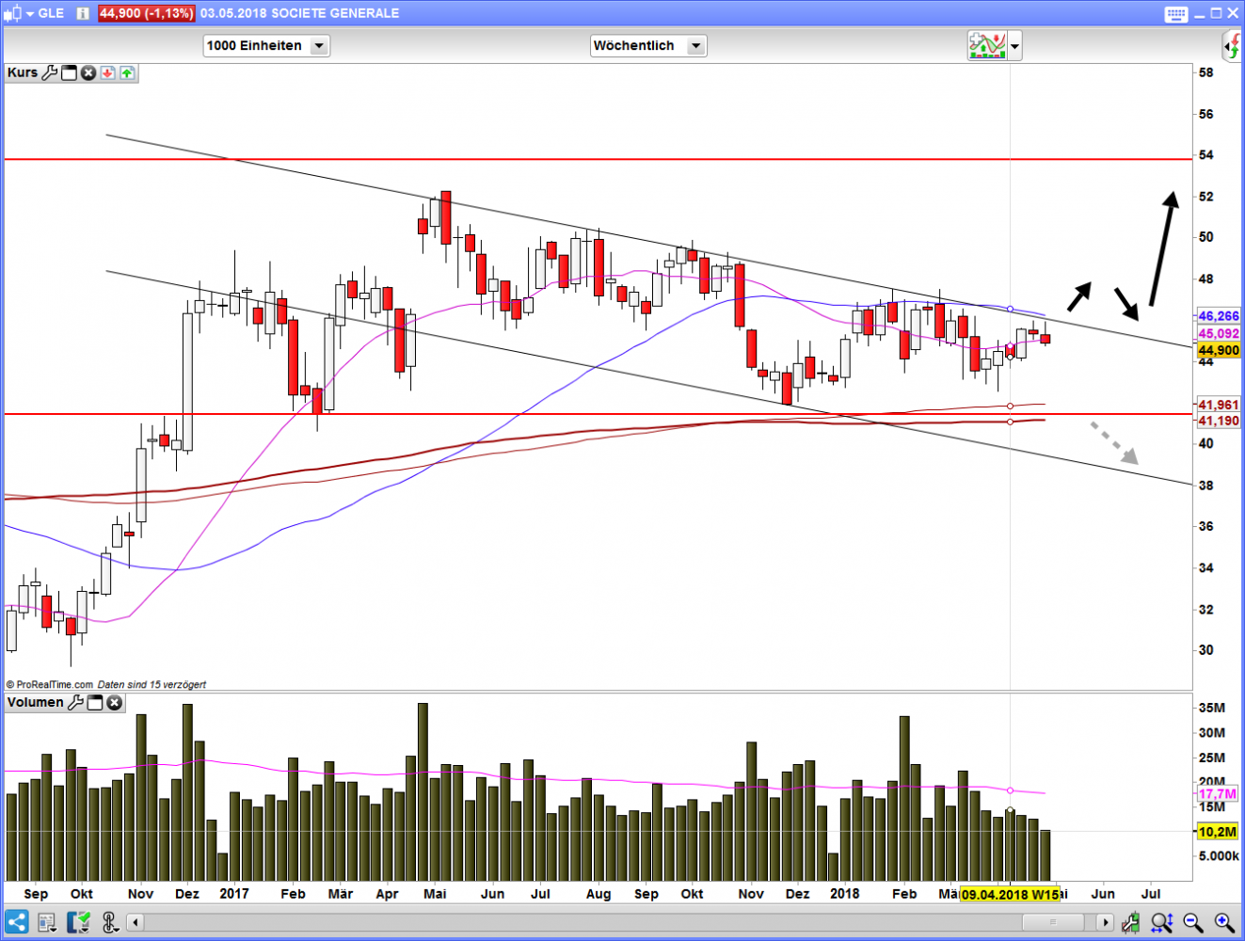Click the scrollbar left arrow
This screenshot has height=941, width=1245.
[x=136, y=922]
